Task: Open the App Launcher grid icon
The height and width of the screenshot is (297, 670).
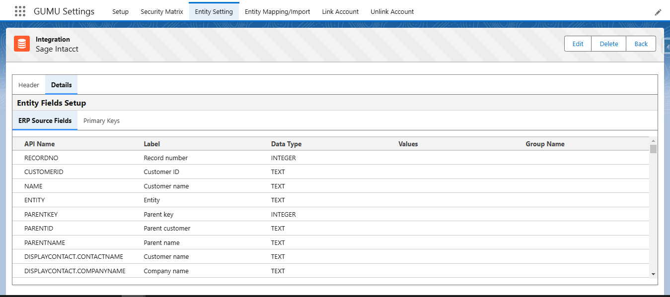Action: click(20, 11)
